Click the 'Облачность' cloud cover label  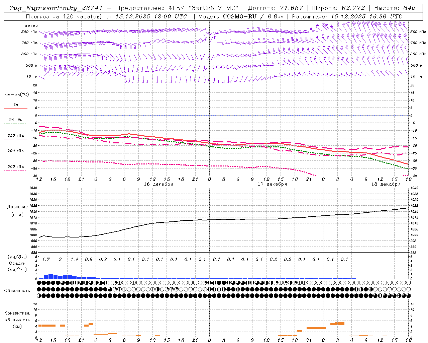pos(17,290)
